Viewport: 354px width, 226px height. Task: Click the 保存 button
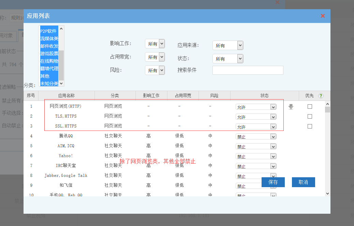tap(273, 182)
